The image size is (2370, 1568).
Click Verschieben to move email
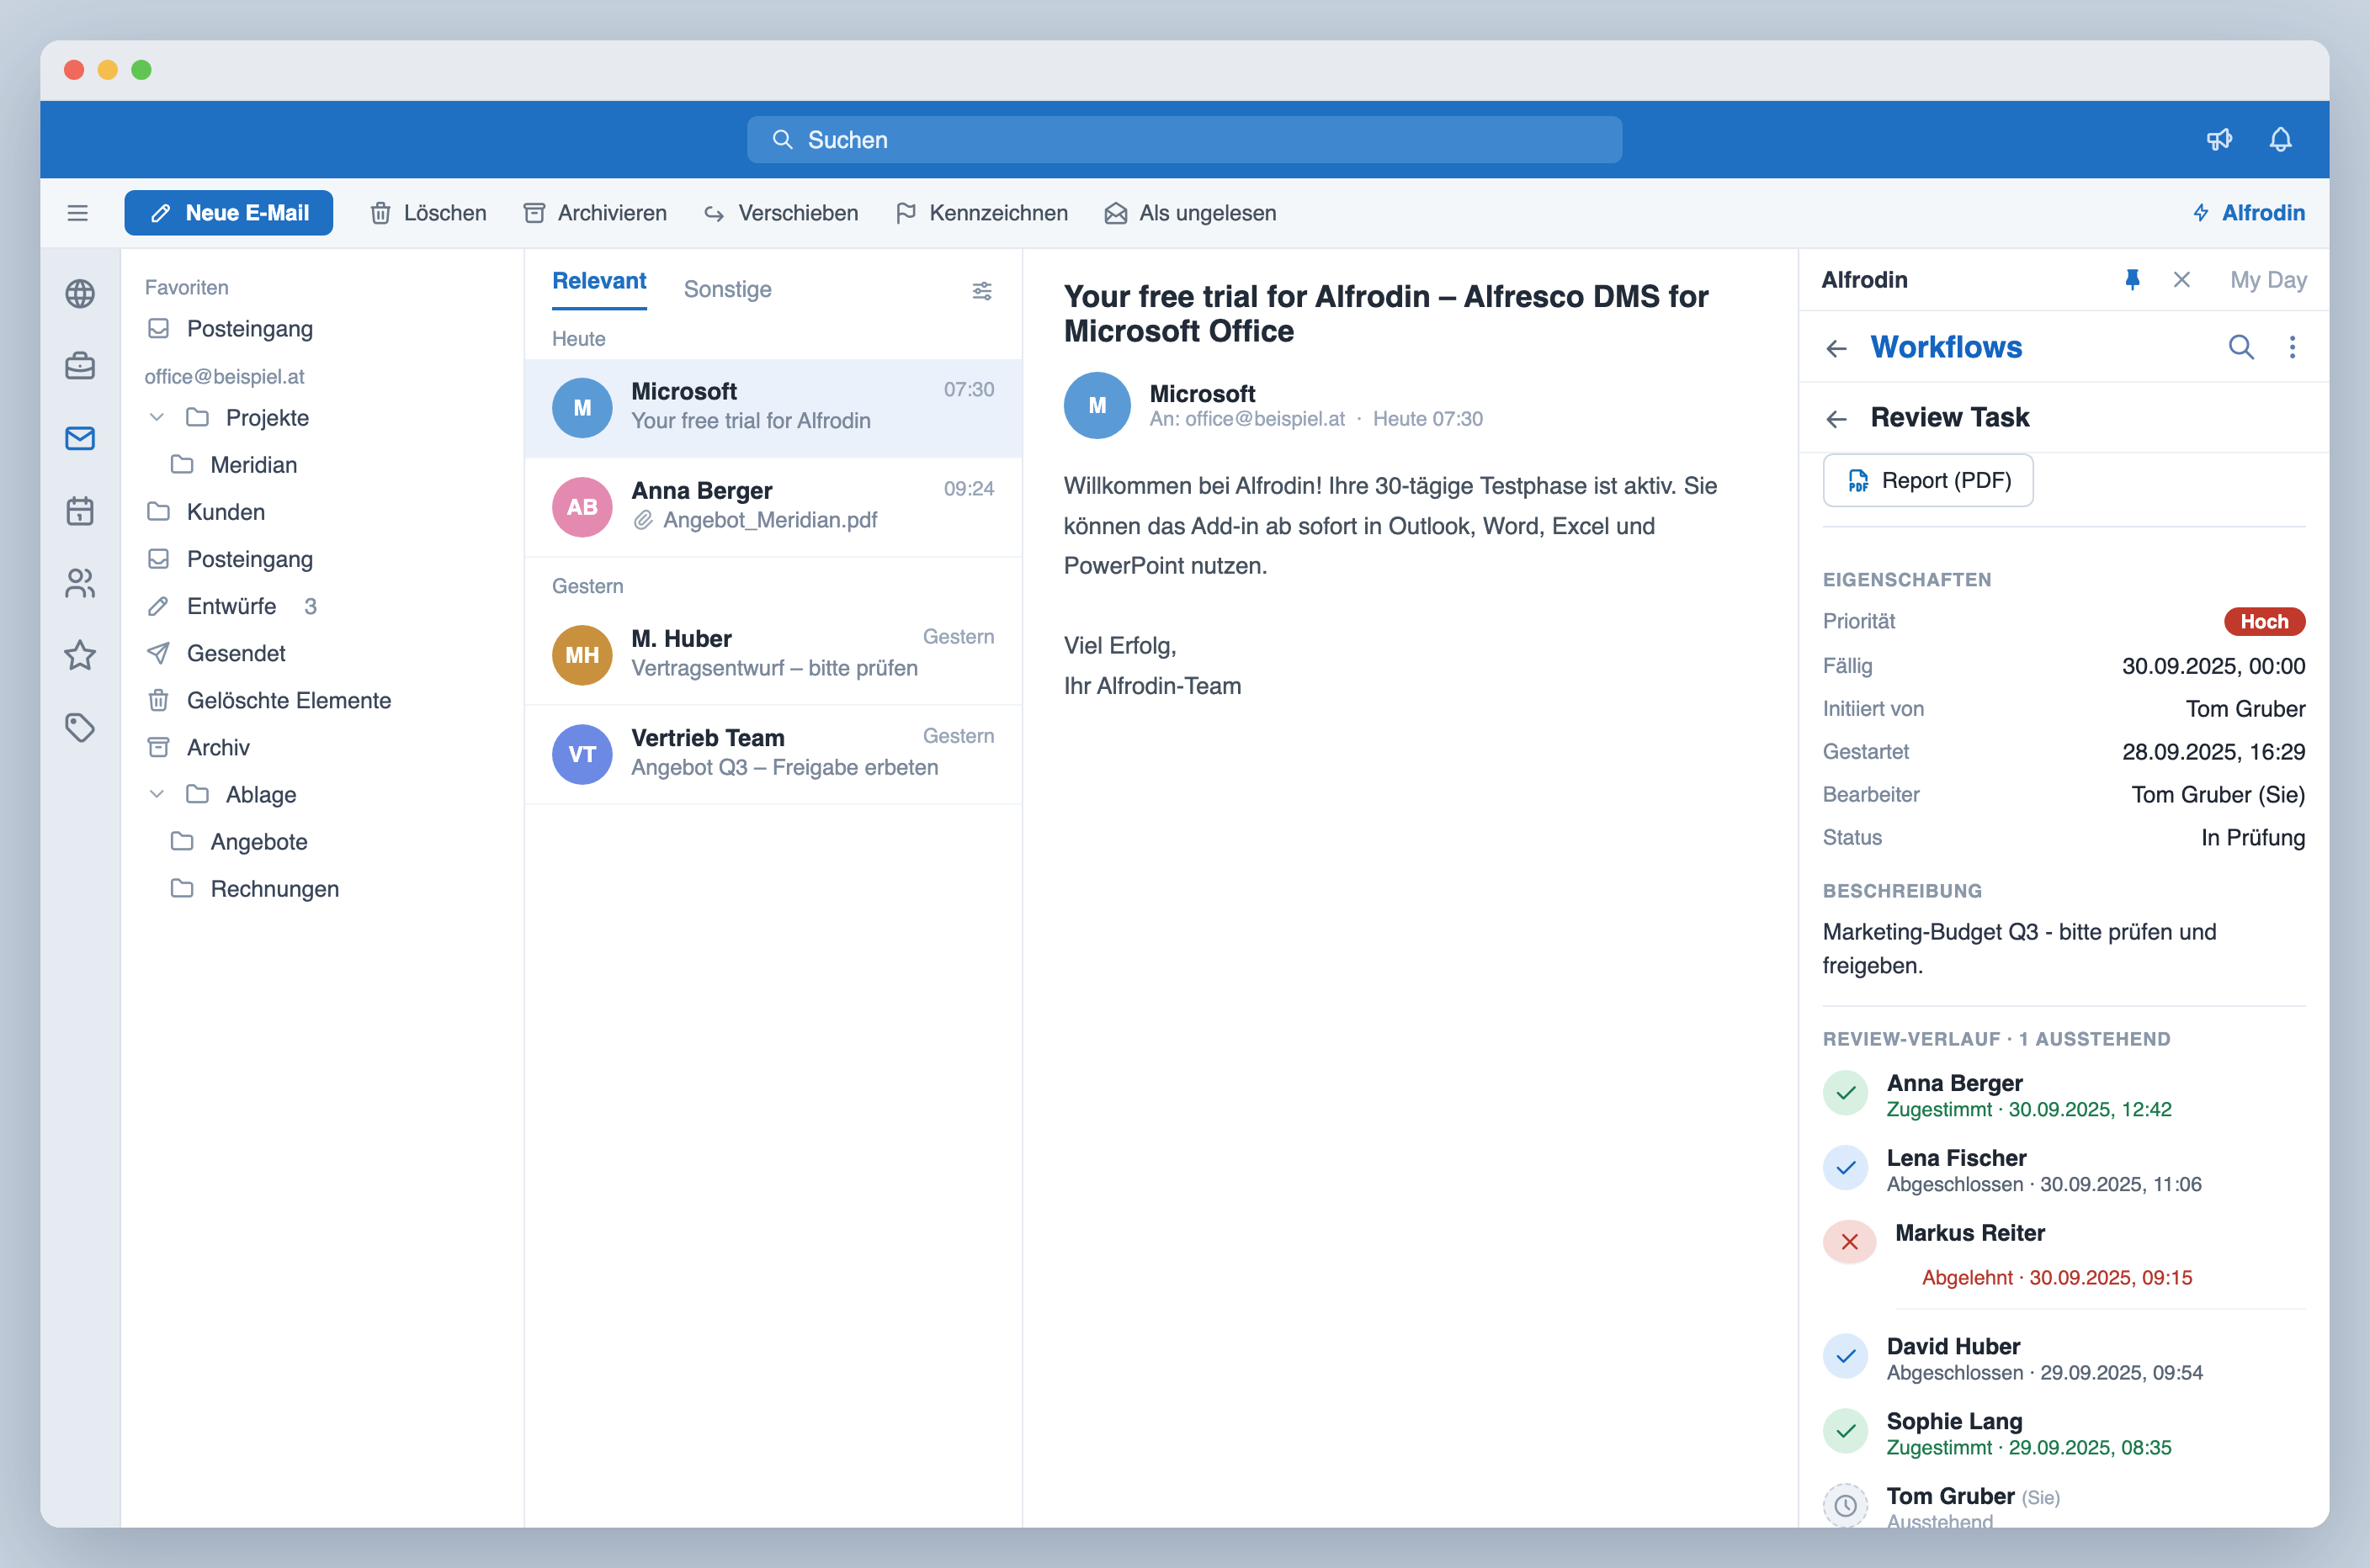point(781,213)
